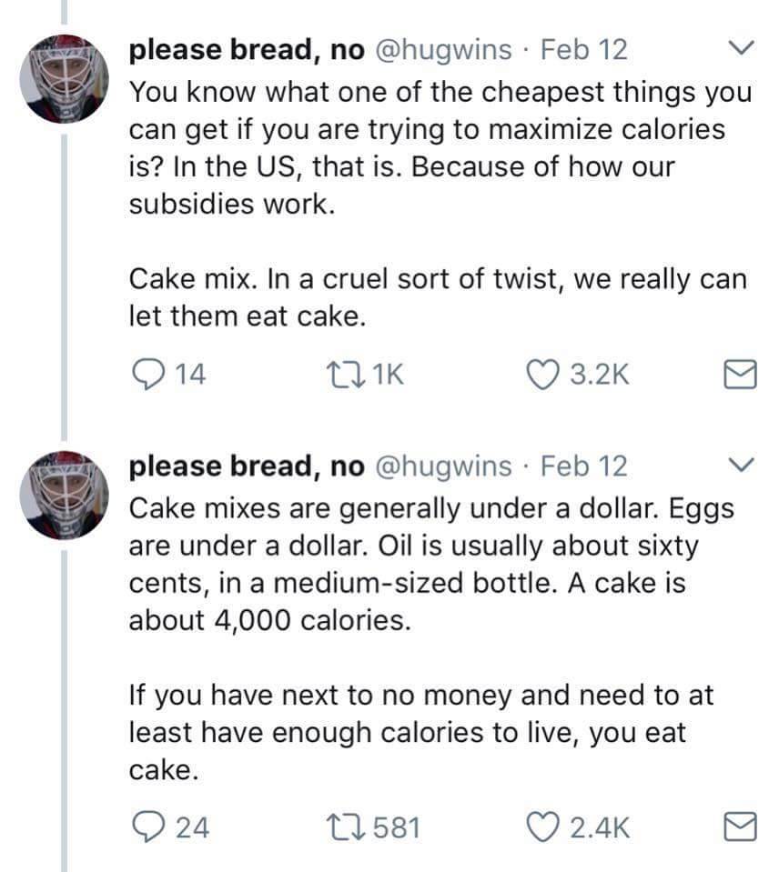Image resolution: width=779 pixels, height=872 pixels.
Task: Open the first tweet's chevron options menu
Action: (743, 45)
